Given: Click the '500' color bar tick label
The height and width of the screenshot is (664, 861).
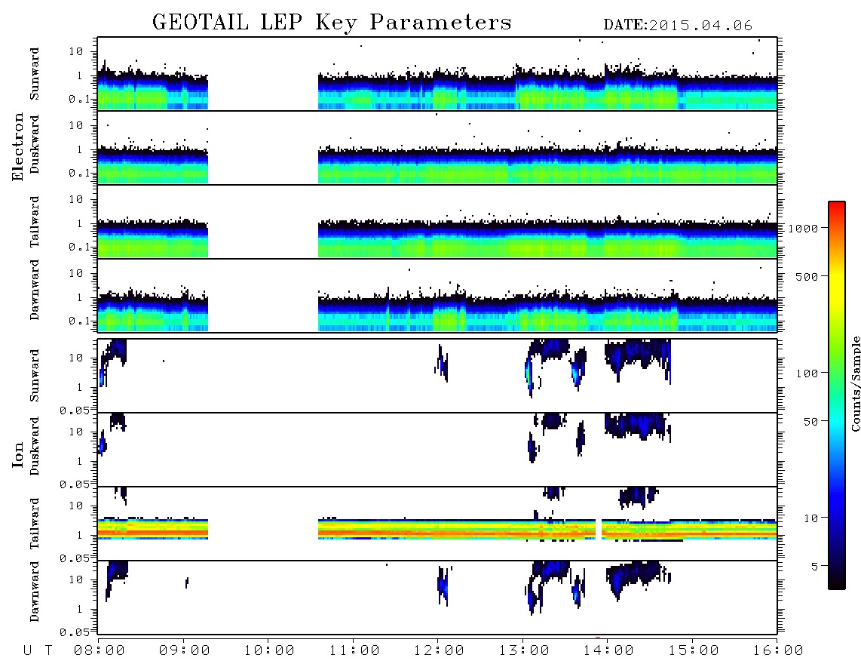Looking at the screenshot, I should 807,276.
